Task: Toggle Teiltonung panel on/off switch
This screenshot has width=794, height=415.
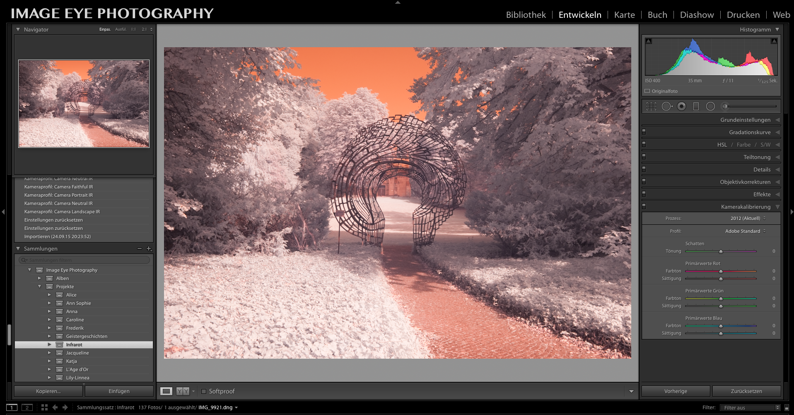Action: click(644, 157)
